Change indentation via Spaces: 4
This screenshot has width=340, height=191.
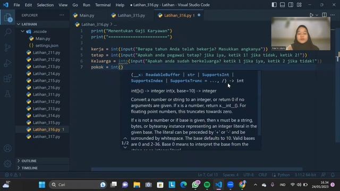pos(231,175)
